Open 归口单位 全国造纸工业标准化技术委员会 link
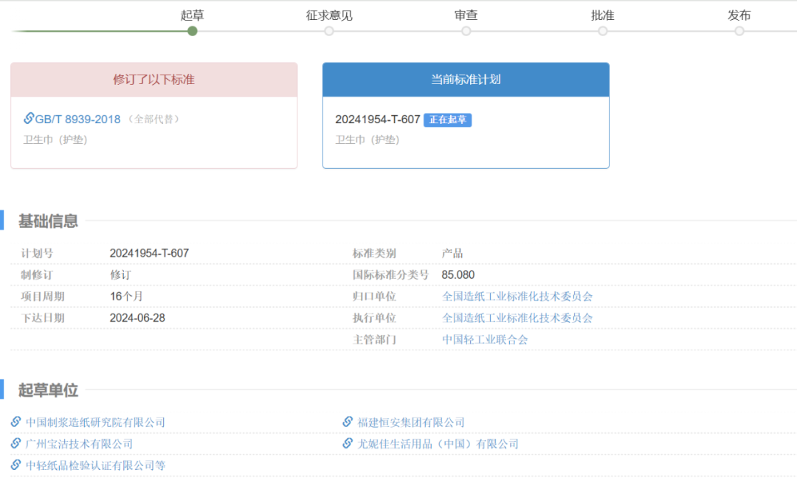Screen dimensions: 797x478 (x=517, y=297)
